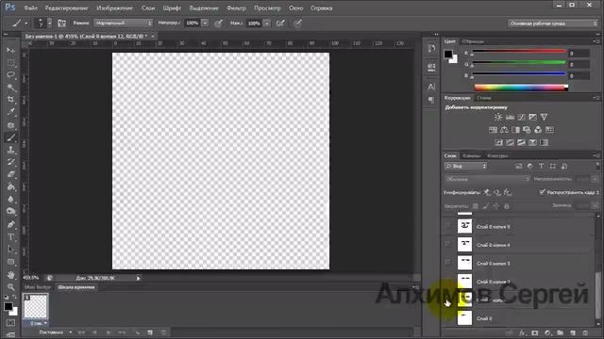Open the Постоянно looping options dropdown
Viewport: 604px width, 339px height.
[x=55, y=332]
